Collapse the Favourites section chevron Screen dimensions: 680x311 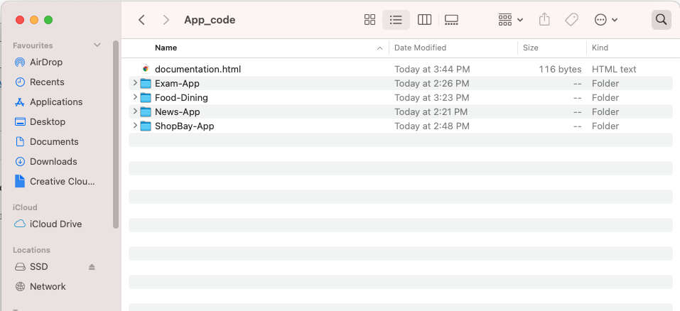97,45
